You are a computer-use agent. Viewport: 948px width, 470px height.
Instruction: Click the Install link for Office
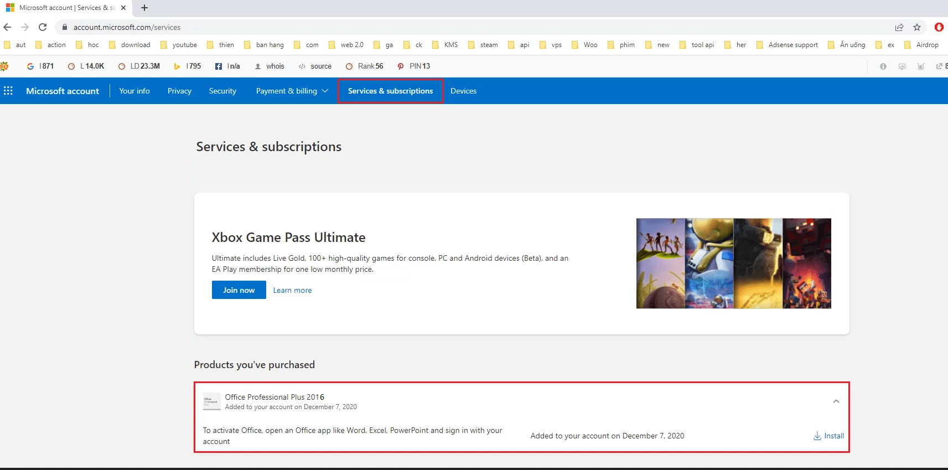point(828,436)
